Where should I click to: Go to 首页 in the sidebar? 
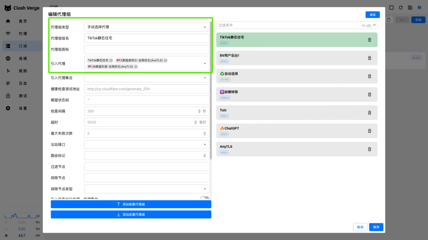point(22,21)
